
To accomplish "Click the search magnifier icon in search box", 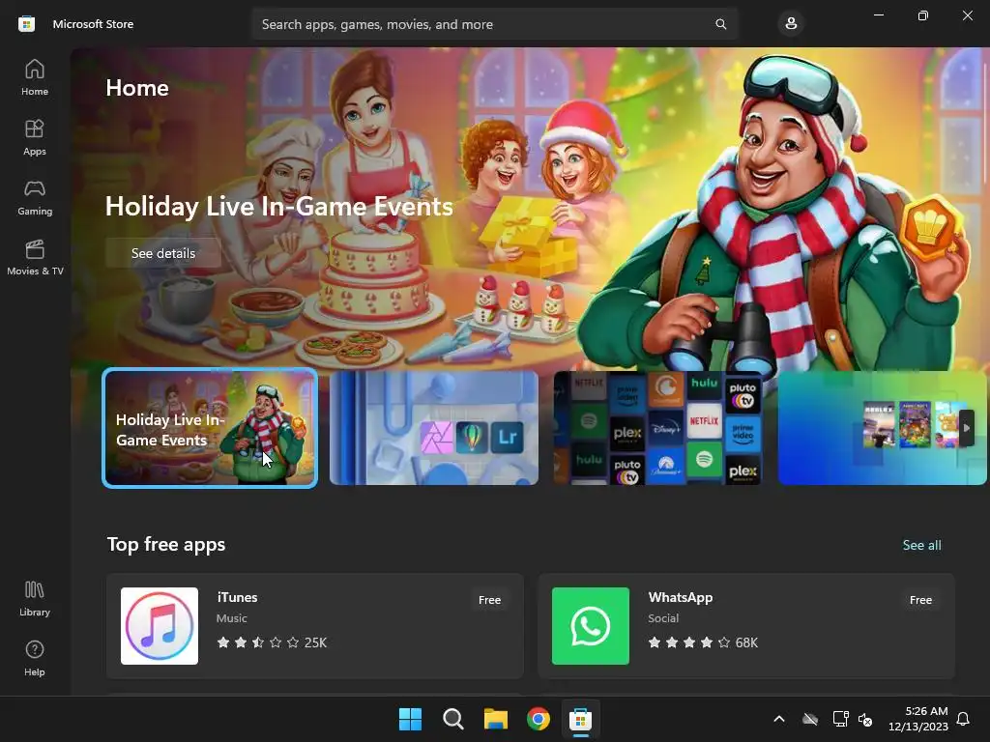I will (720, 24).
